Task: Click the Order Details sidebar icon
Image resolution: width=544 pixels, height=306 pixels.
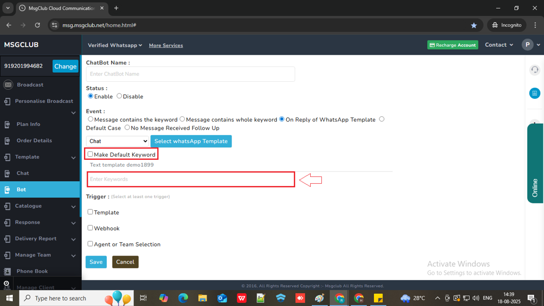Action: 7,141
